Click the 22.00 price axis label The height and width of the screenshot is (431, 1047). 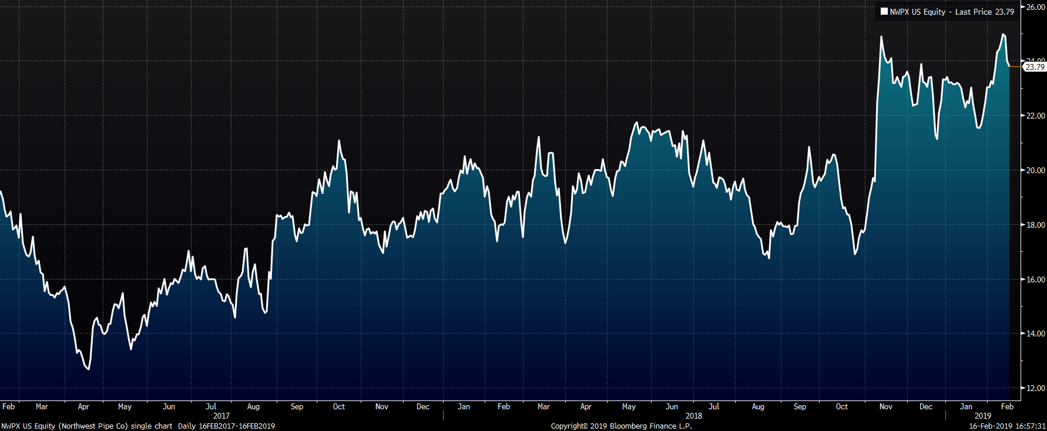pyautogui.click(x=1035, y=116)
